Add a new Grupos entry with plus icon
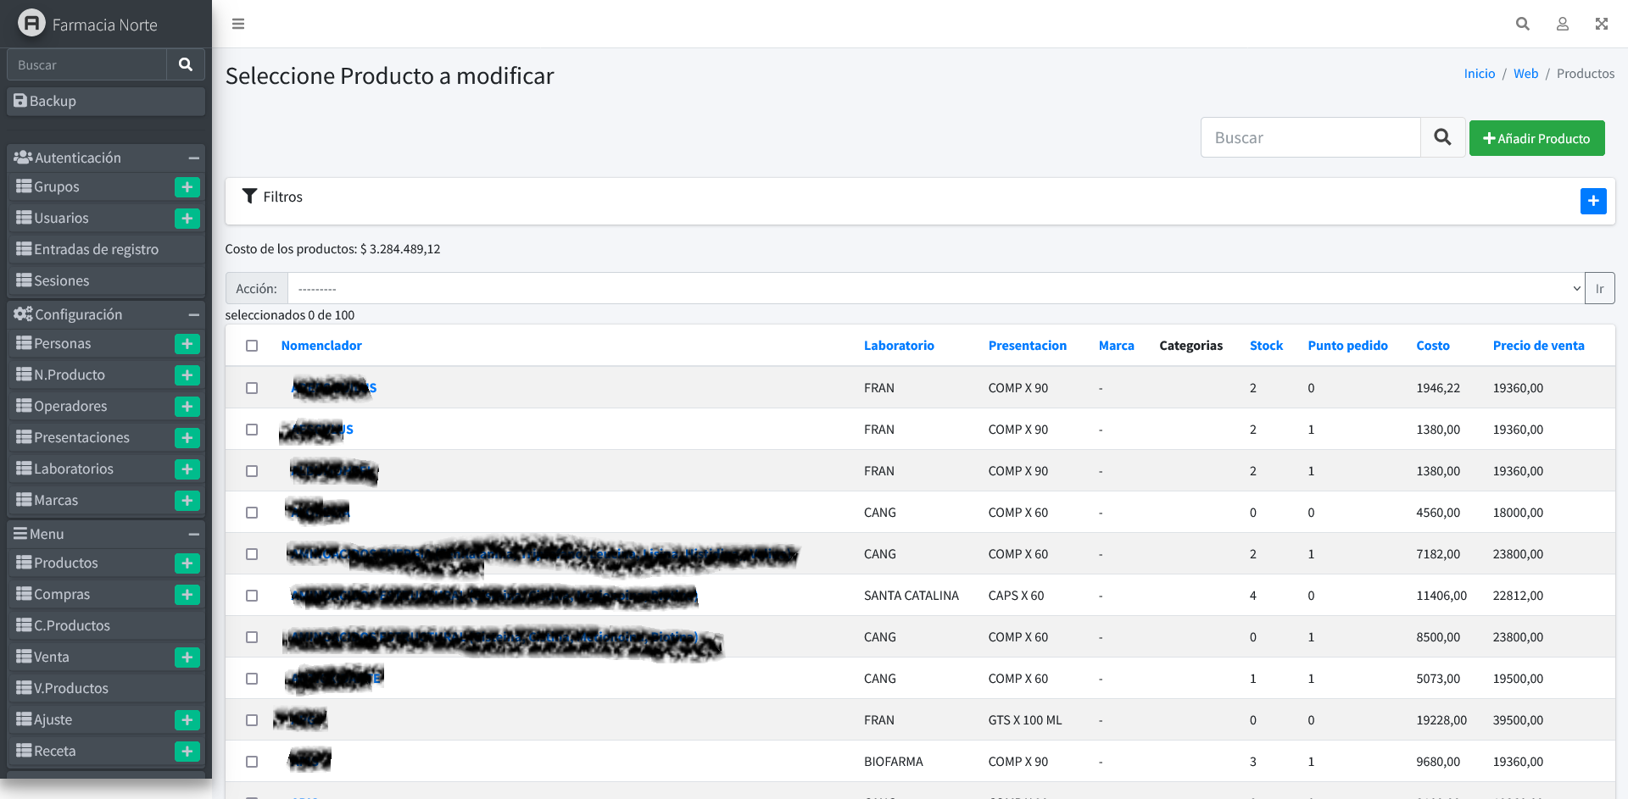The image size is (1628, 799). tap(187, 187)
